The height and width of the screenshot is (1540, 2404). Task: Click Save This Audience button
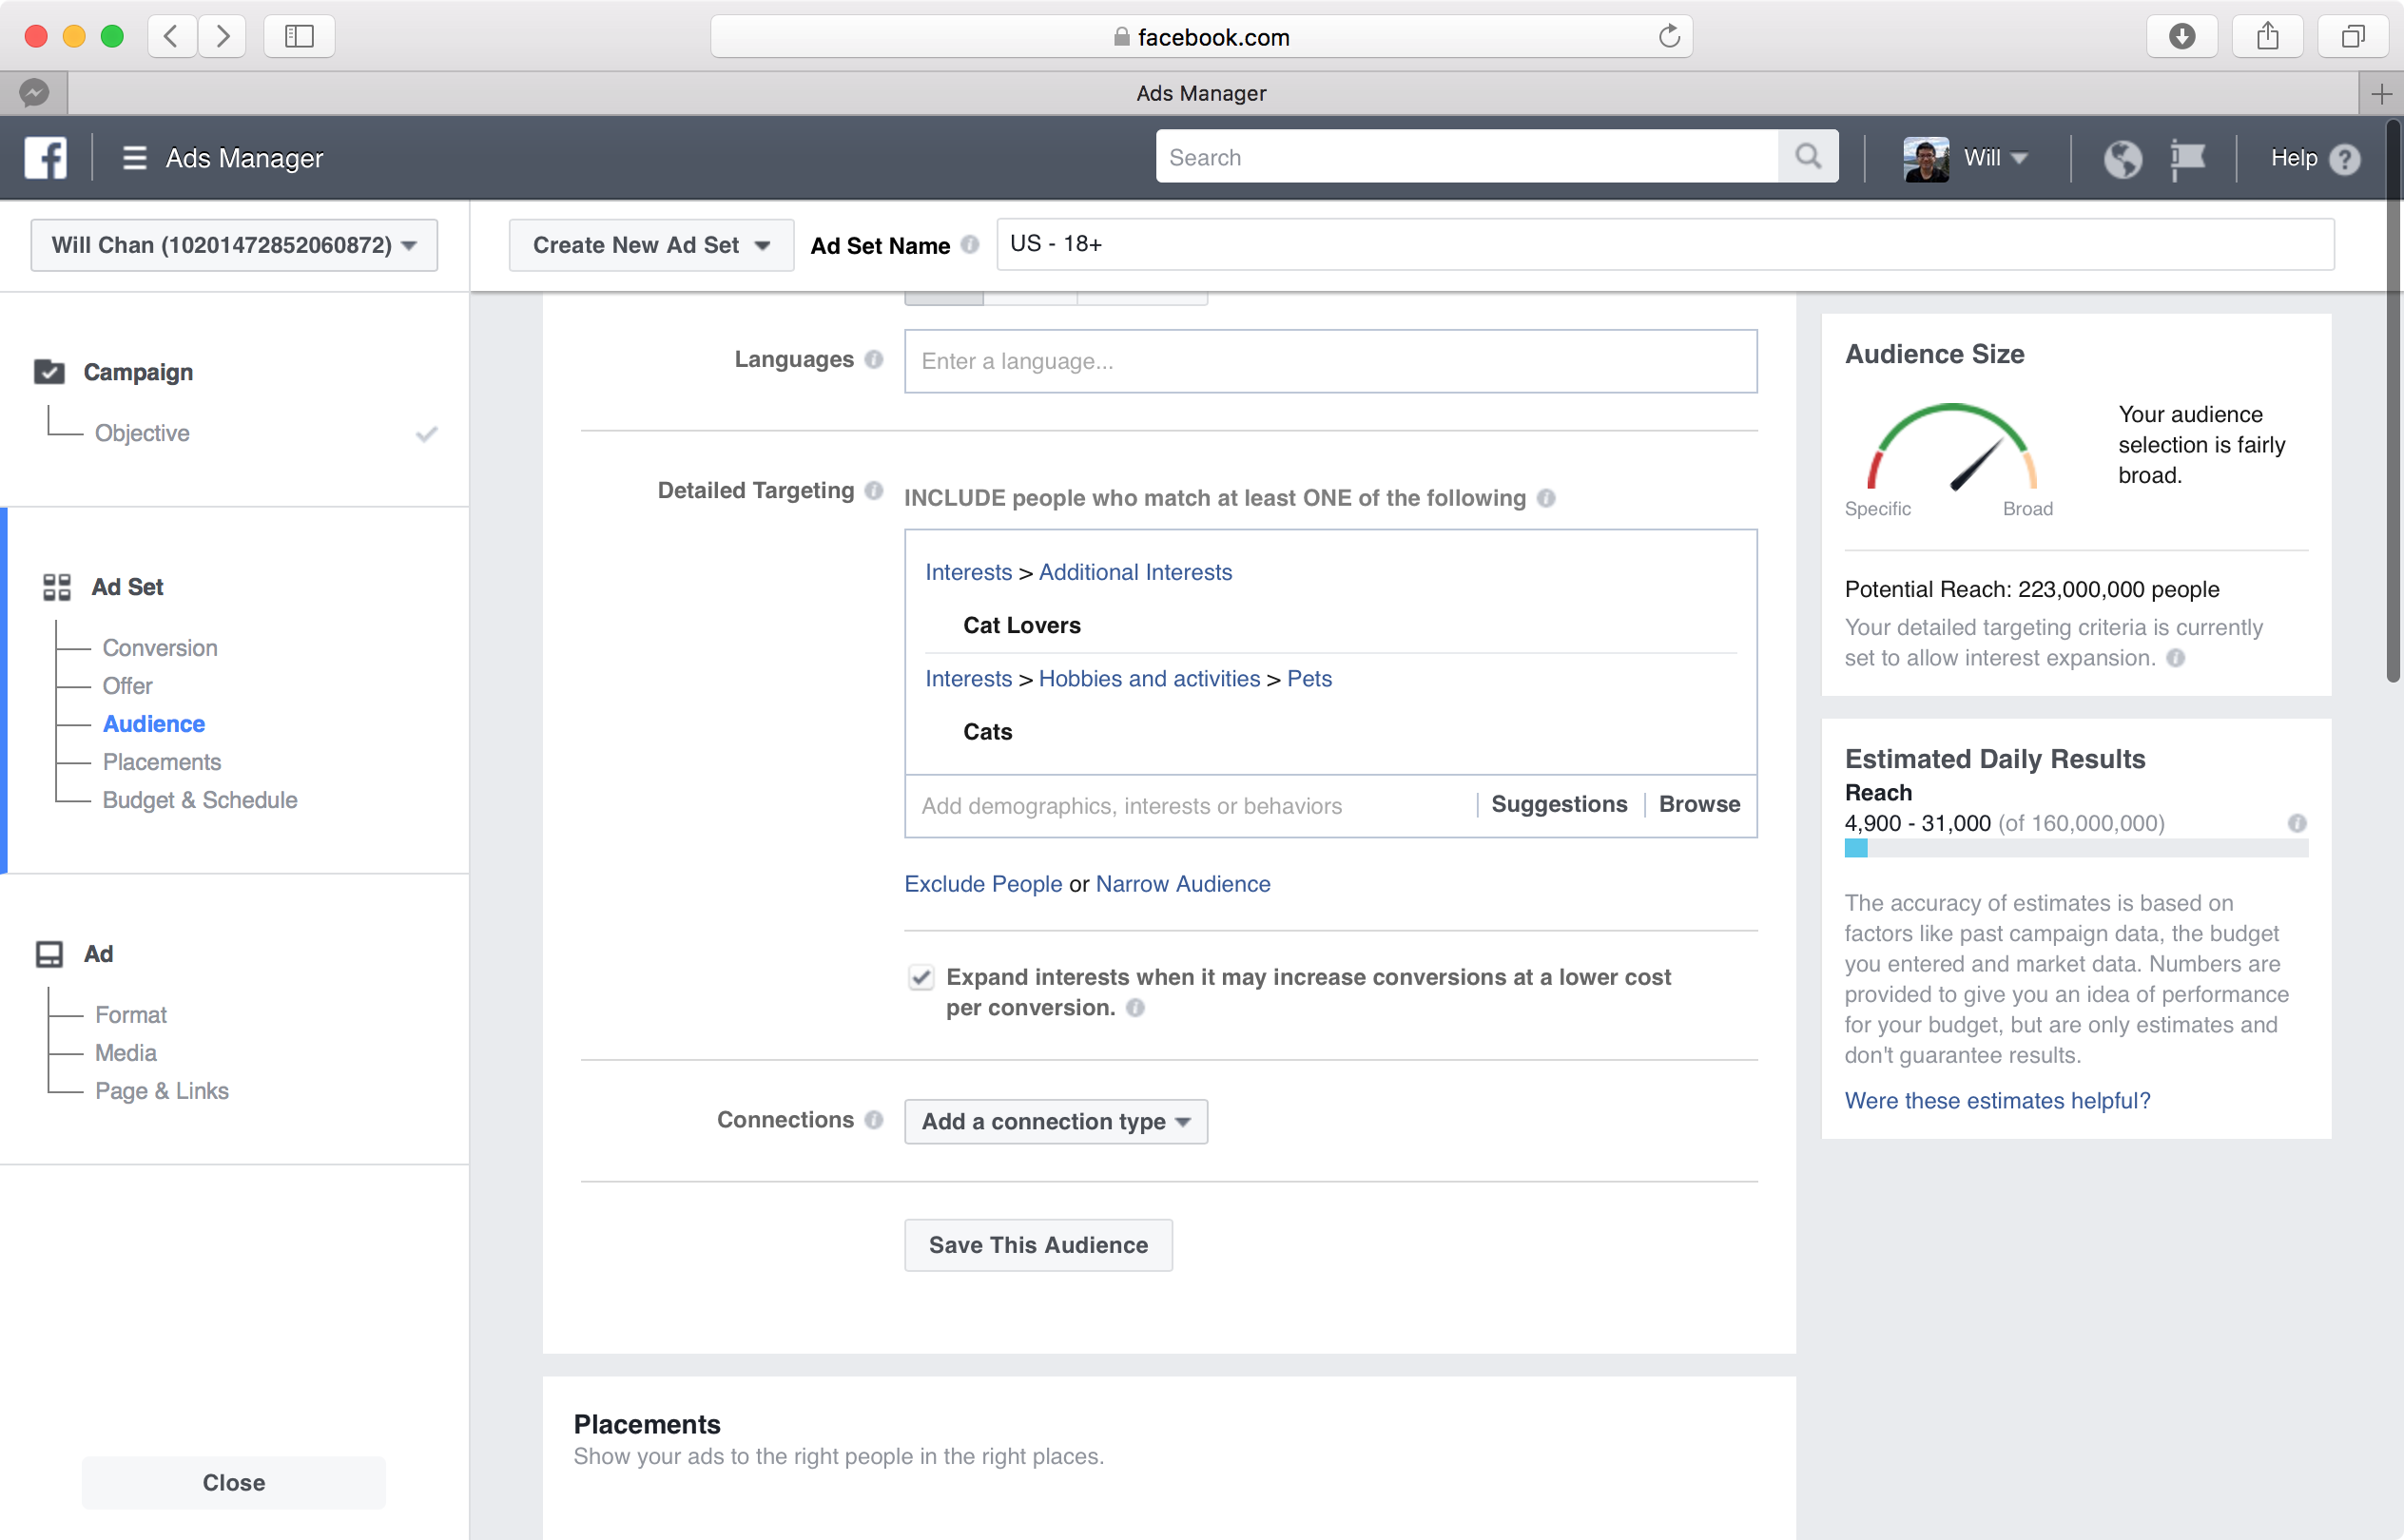1038,1245
